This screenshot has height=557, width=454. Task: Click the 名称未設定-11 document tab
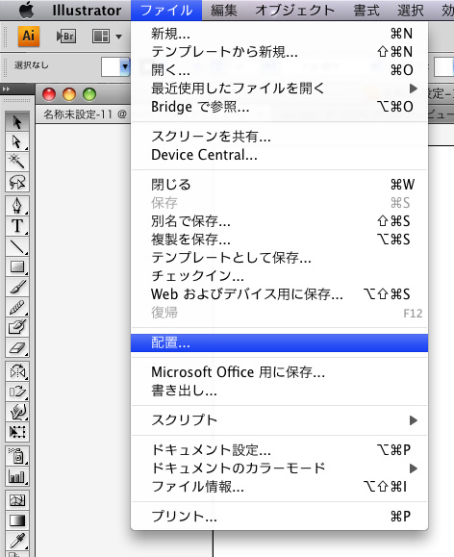click(85, 114)
